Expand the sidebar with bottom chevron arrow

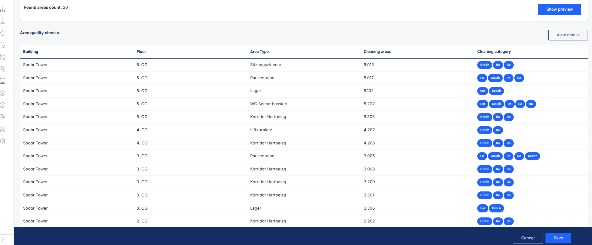point(3,240)
